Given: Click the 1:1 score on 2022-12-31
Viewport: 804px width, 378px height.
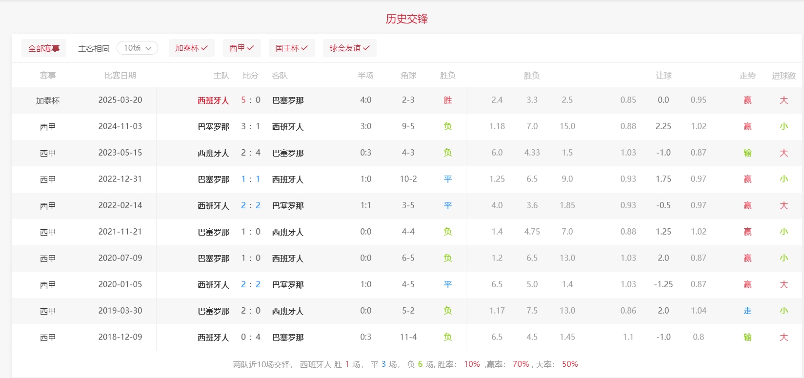Looking at the screenshot, I should pos(251,179).
